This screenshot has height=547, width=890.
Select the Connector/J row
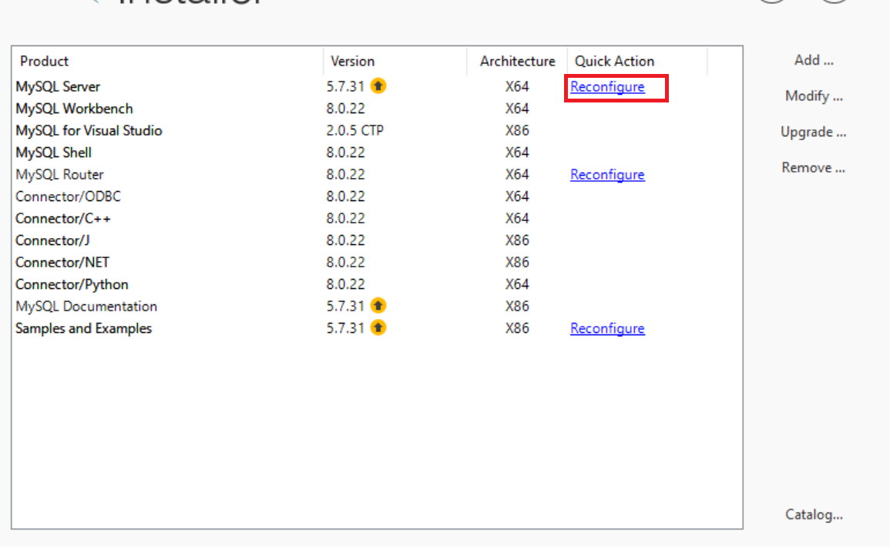point(377,240)
